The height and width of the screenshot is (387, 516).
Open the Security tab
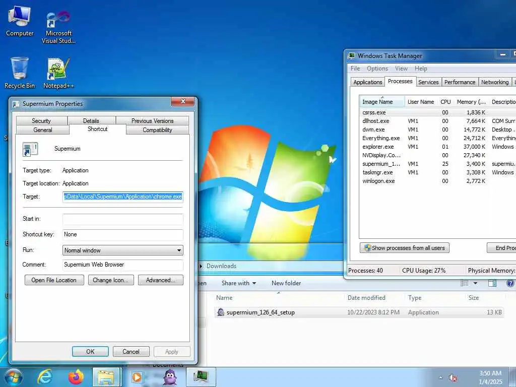tap(41, 121)
